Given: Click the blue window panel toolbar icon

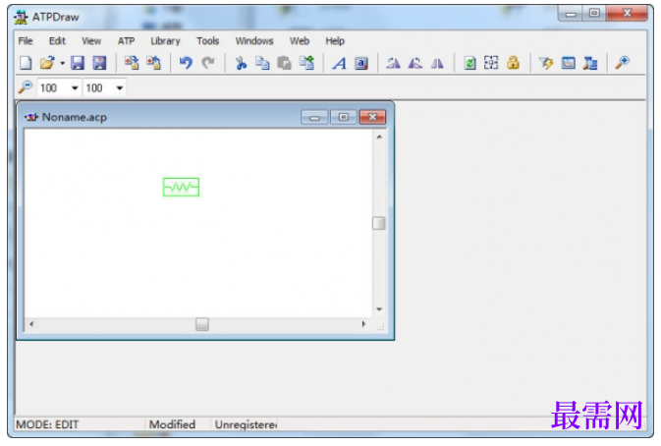Looking at the screenshot, I should point(569,63).
